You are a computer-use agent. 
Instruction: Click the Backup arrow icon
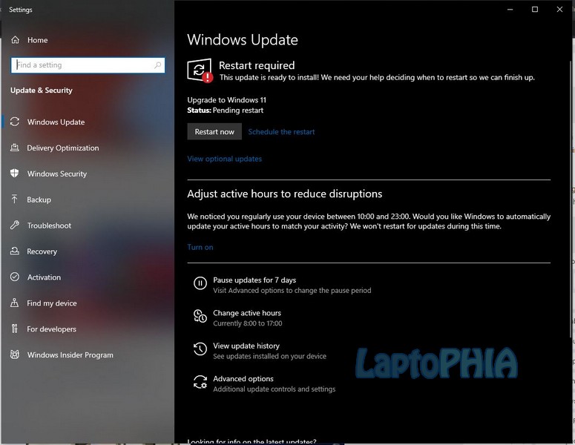pos(14,200)
